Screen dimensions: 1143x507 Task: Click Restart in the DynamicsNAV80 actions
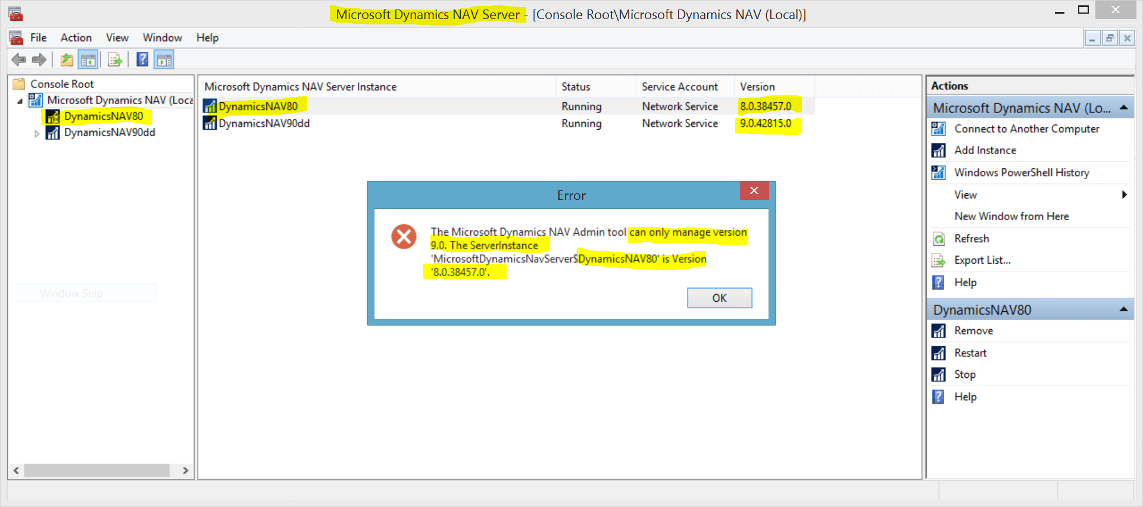970,353
